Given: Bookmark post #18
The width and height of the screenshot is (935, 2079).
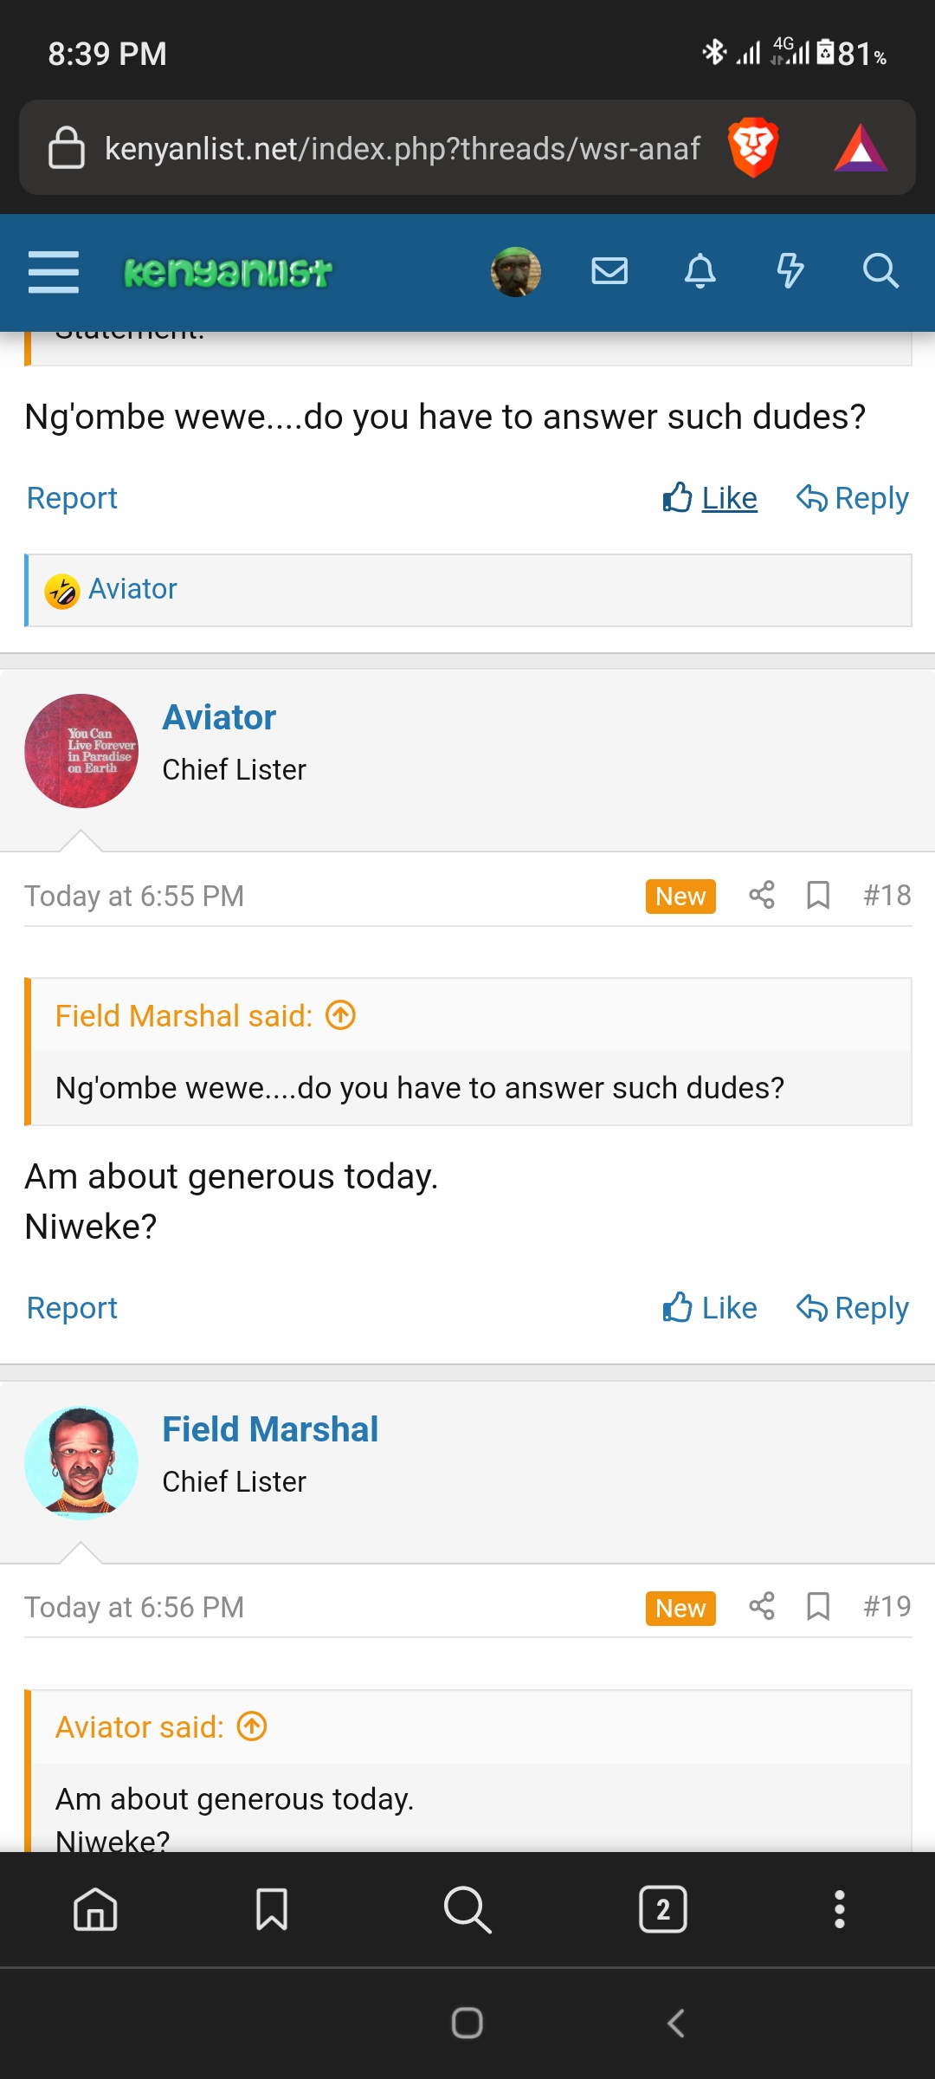Looking at the screenshot, I should (818, 895).
